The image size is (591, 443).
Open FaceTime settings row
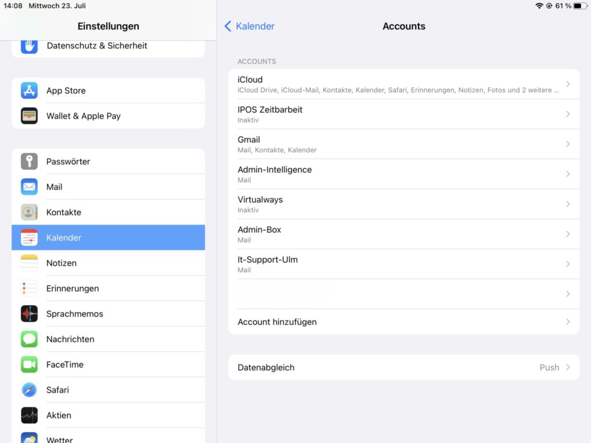click(x=108, y=365)
